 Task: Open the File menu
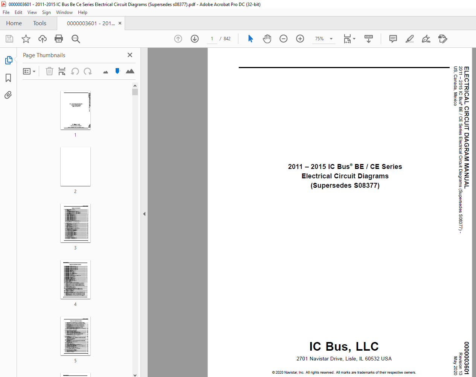6,12
